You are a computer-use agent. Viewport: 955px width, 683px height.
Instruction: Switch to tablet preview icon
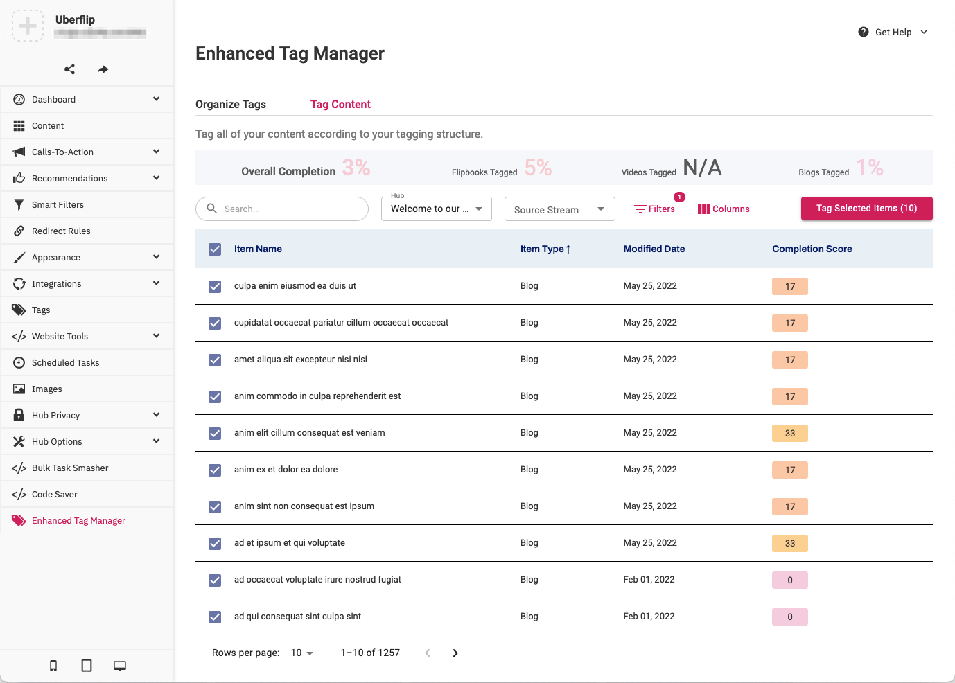point(87,666)
